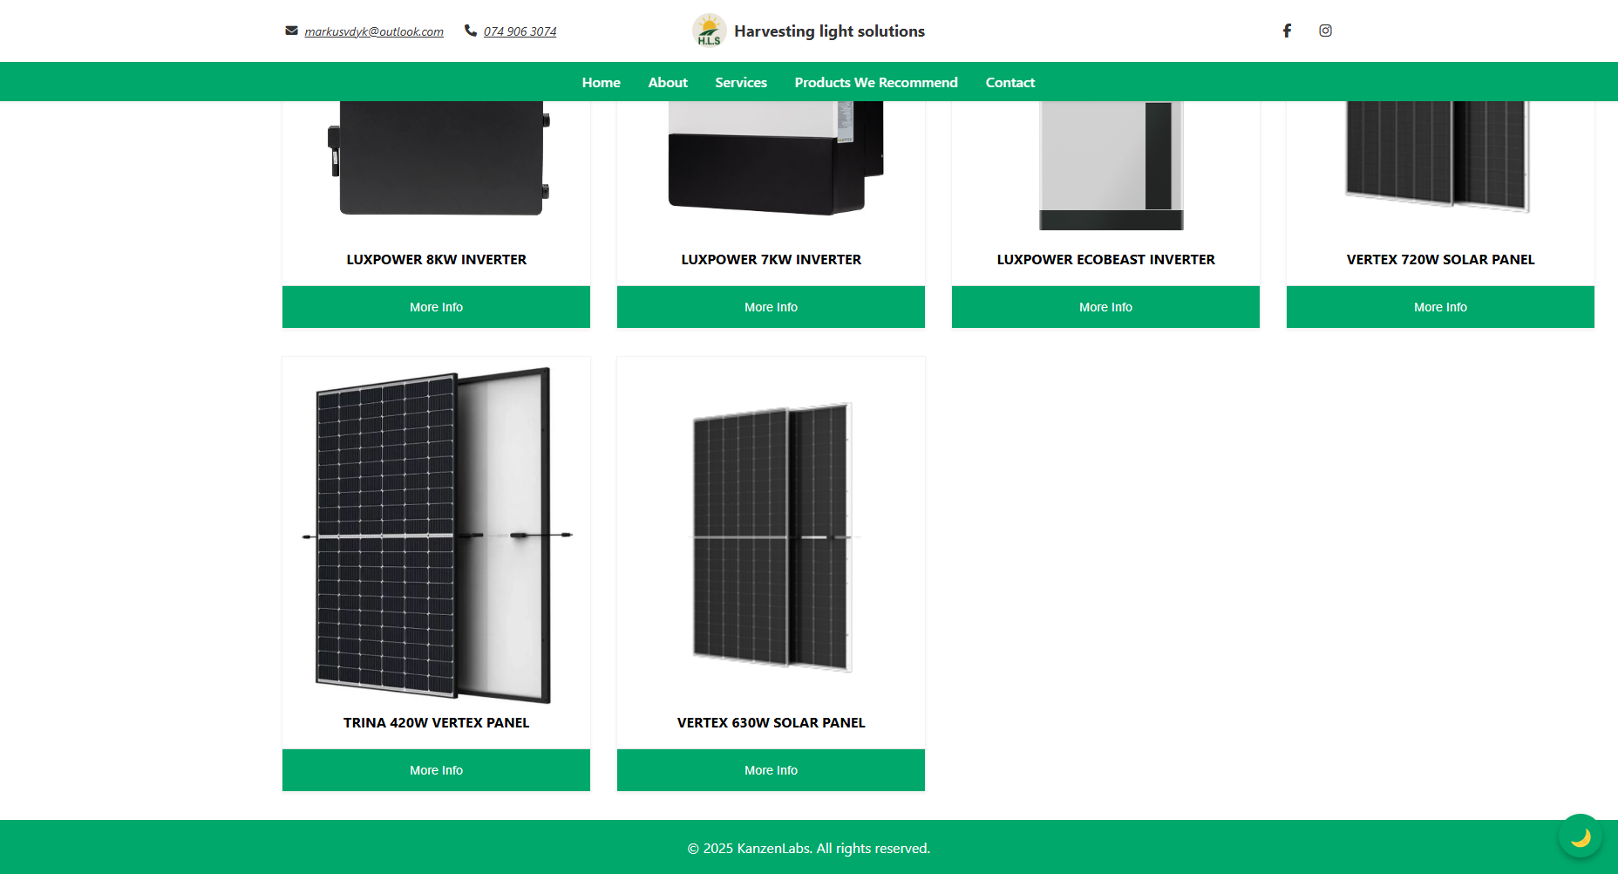Select VERTEX 720W SOLAR PANEL title

click(x=1440, y=260)
